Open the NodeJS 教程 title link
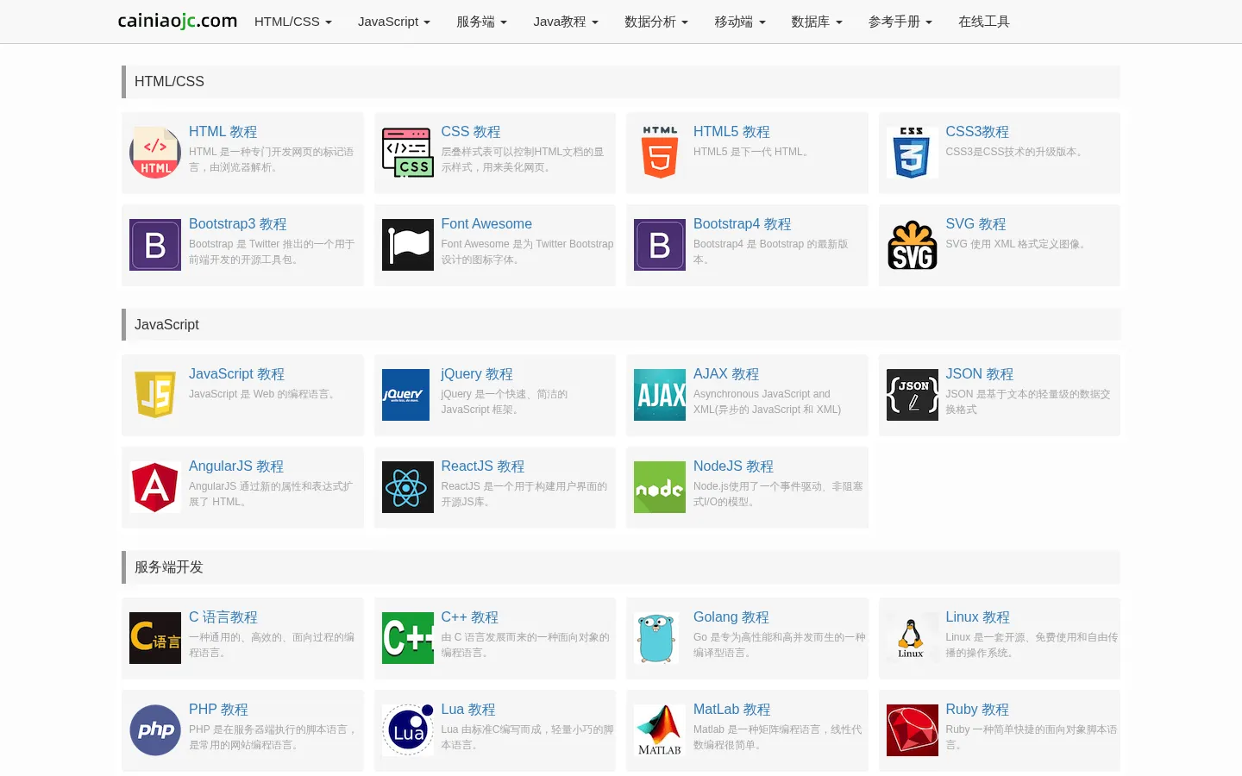Image resolution: width=1242 pixels, height=776 pixels. tap(734, 466)
